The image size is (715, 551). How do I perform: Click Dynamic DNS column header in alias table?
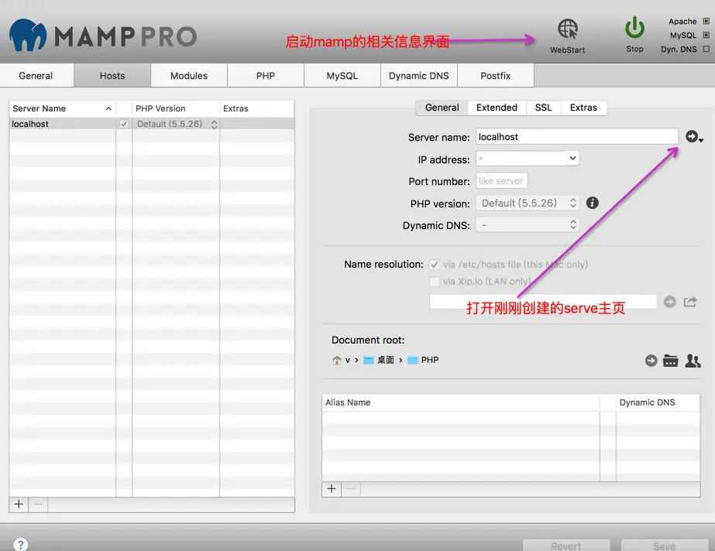tap(658, 402)
